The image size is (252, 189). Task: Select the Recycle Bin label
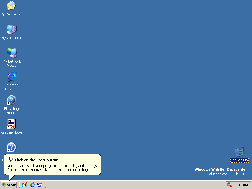tap(239, 160)
